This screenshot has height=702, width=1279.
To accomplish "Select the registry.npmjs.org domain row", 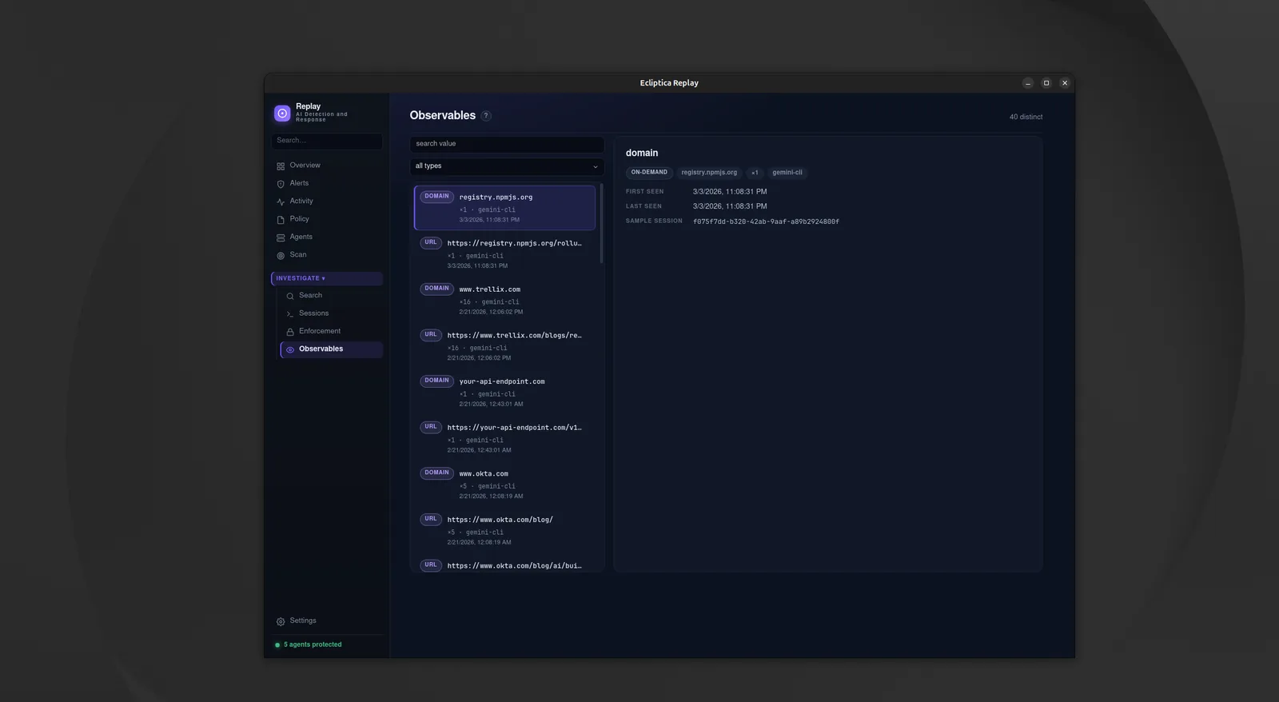I will pyautogui.click(x=504, y=208).
